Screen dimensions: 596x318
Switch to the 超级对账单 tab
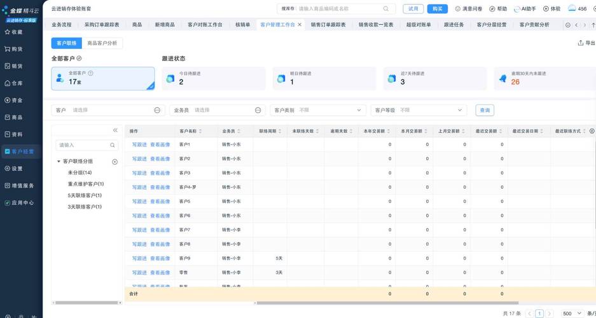(419, 25)
